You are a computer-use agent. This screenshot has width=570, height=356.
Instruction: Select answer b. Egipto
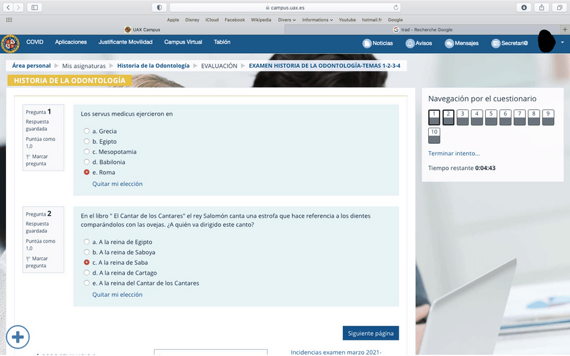tap(87, 141)
